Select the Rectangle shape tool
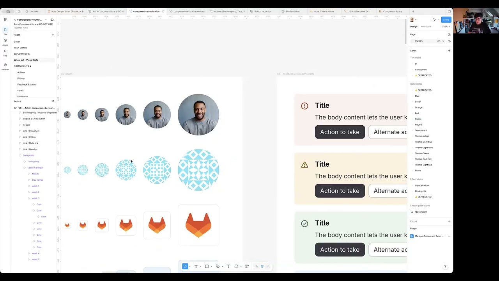Viewport: 499px width, 281px height. click(x=207, y=266)
